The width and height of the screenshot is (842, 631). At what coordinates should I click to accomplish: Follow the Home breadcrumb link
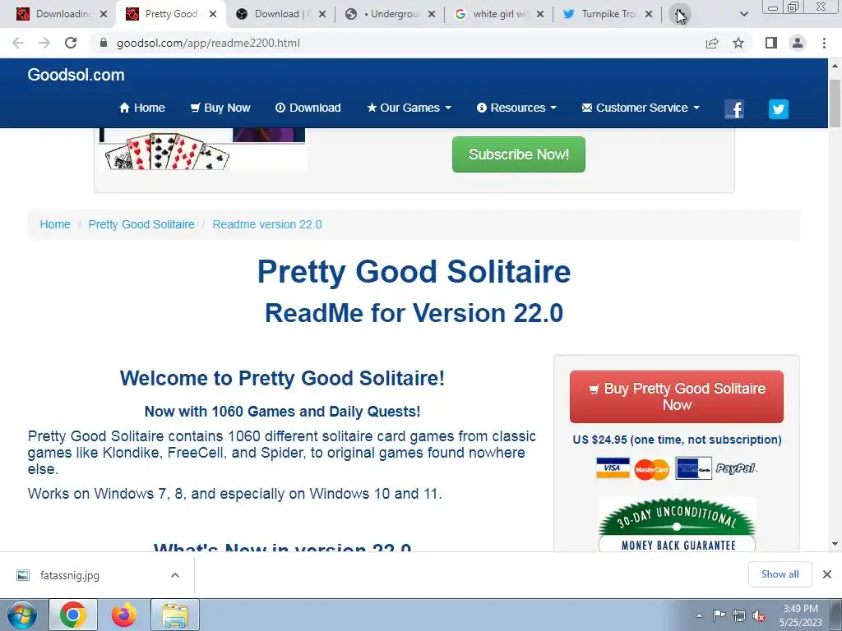coord(55,224)
